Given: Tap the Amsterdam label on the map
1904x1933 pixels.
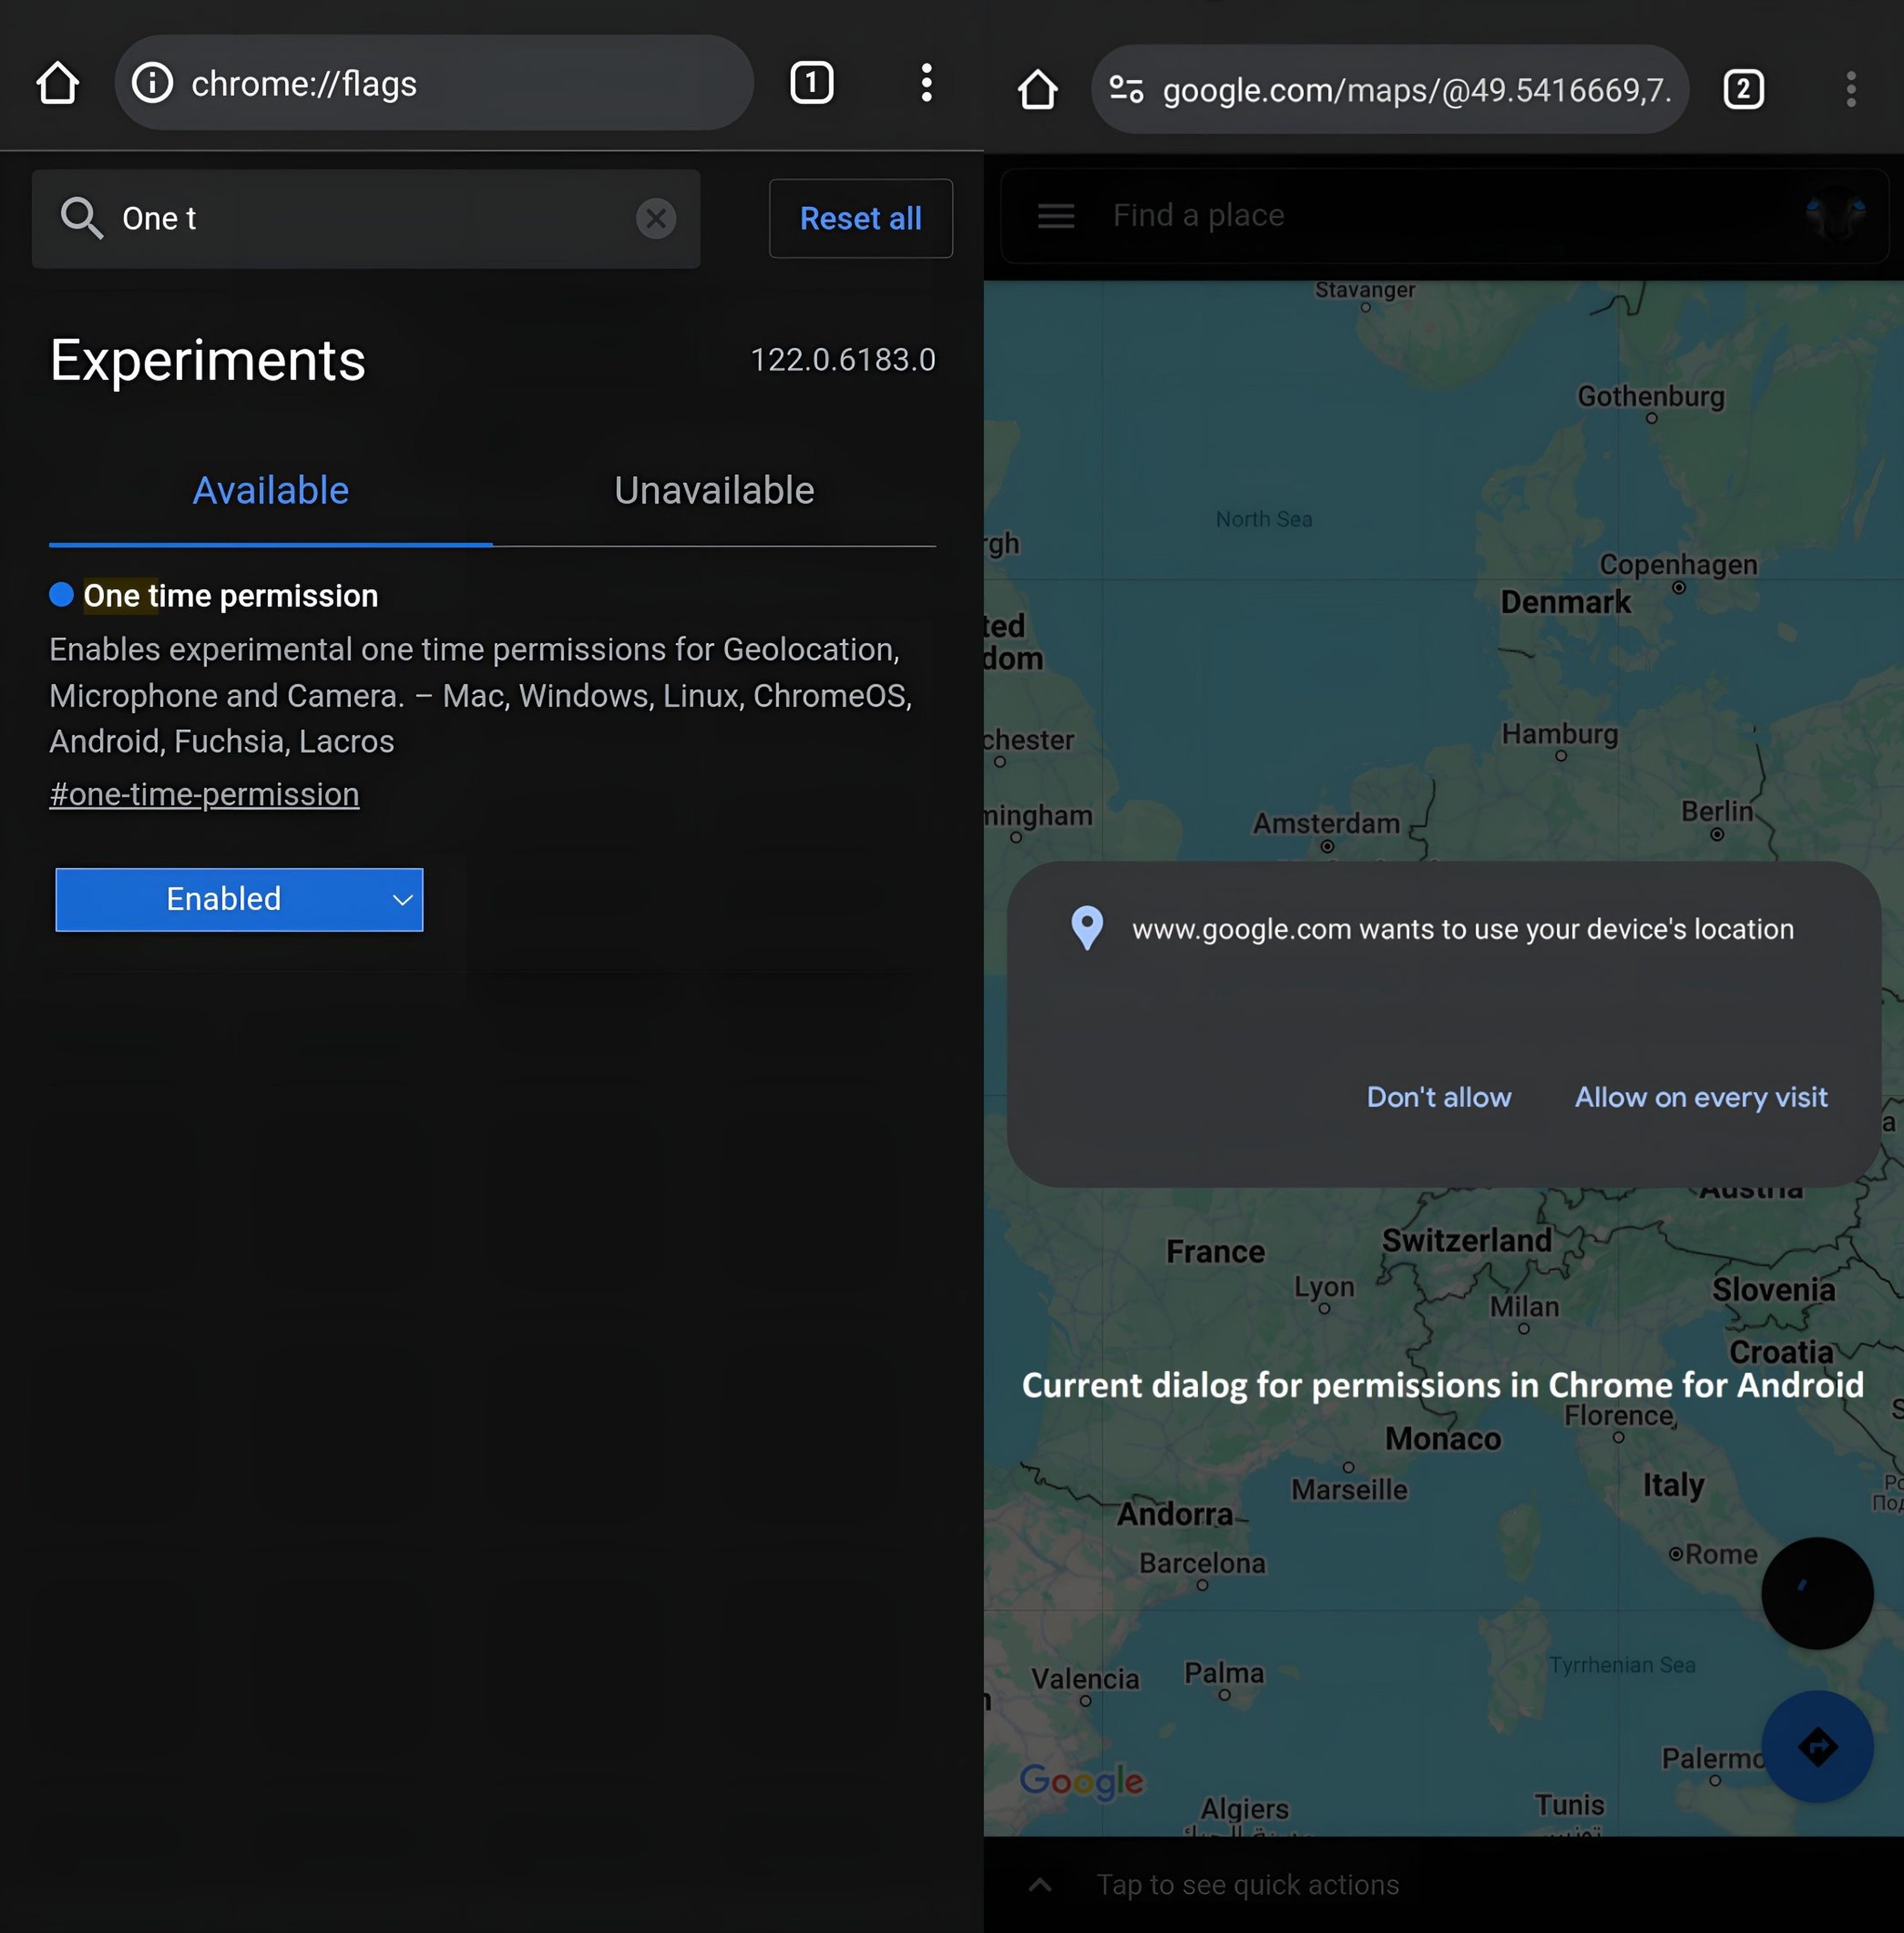Looking at the screenshot, I should [1326, 824].
